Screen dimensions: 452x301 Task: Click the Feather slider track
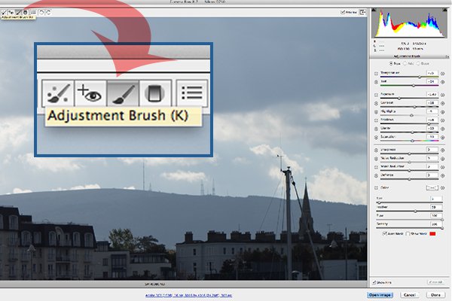(409, 211)
